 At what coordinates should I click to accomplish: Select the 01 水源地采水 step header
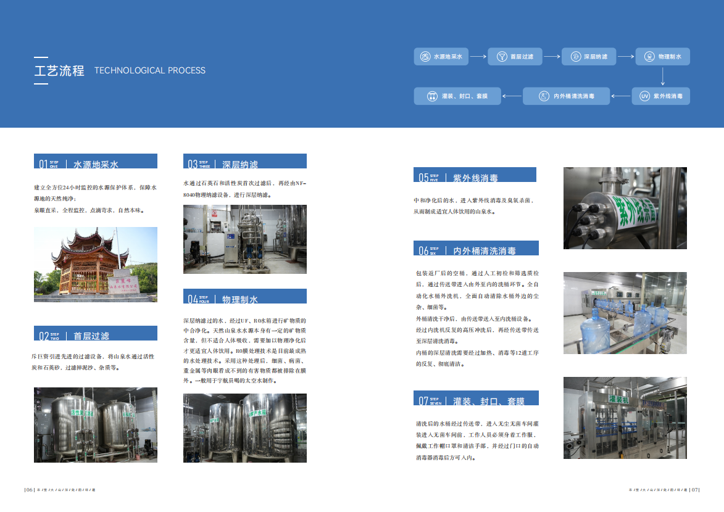pyautogui.click(x=96, y=162)
